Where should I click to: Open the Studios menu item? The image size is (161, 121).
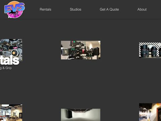(x=75, y=9)
